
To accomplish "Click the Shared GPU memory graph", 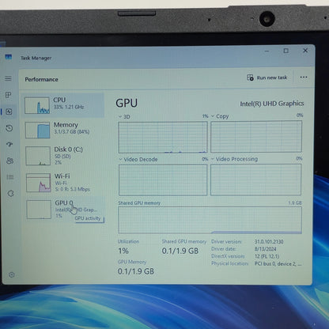I will click(210, 220).
